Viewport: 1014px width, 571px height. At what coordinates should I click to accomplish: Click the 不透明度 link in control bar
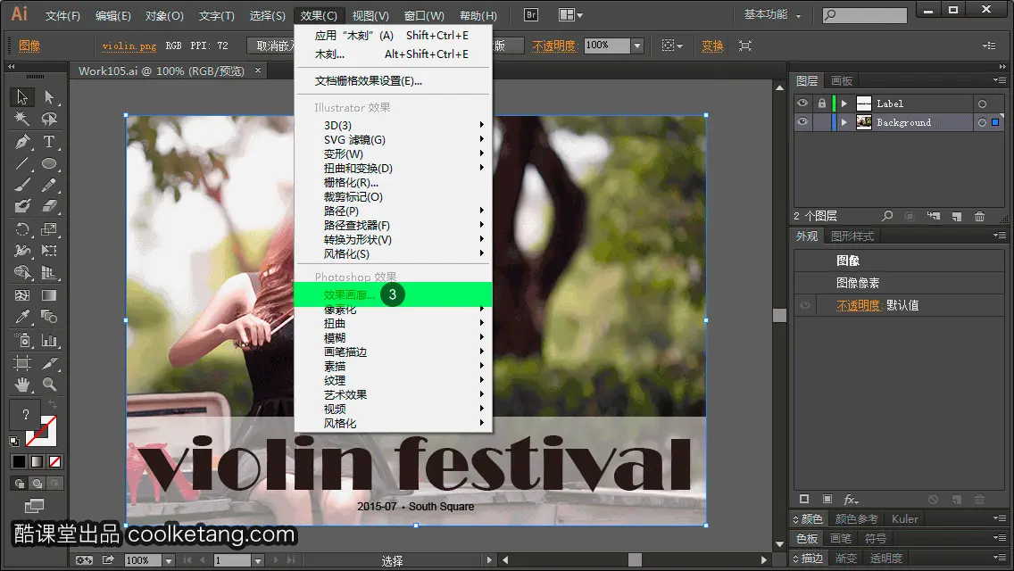(554, 46)
